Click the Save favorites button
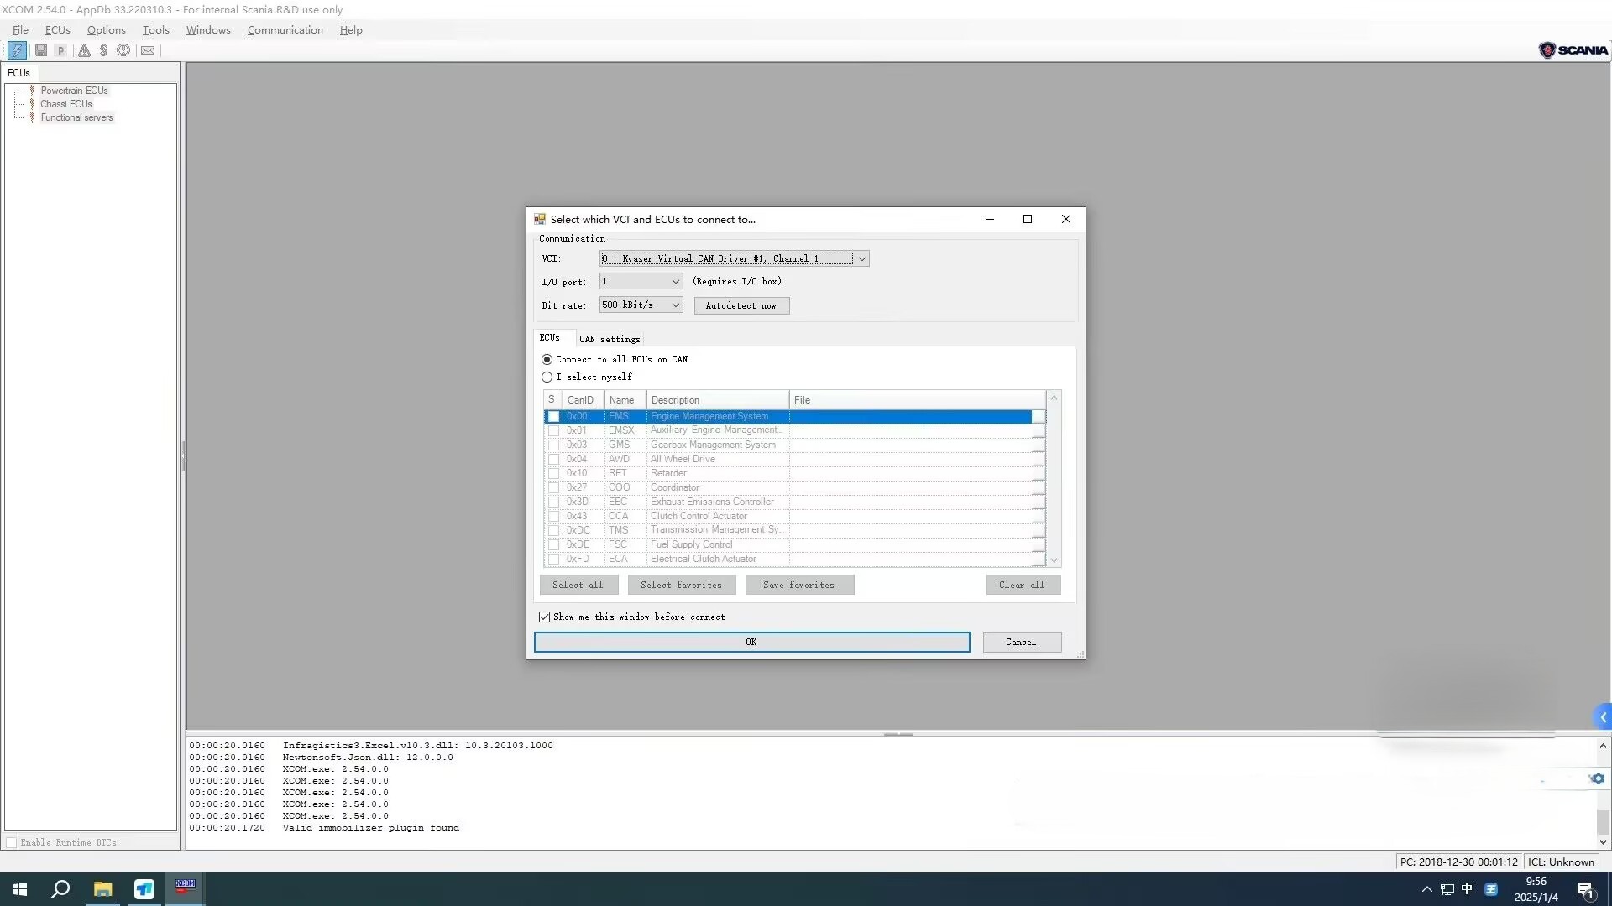The height and width of the screenshot is (906, 1612). click(x=799, y=585)
